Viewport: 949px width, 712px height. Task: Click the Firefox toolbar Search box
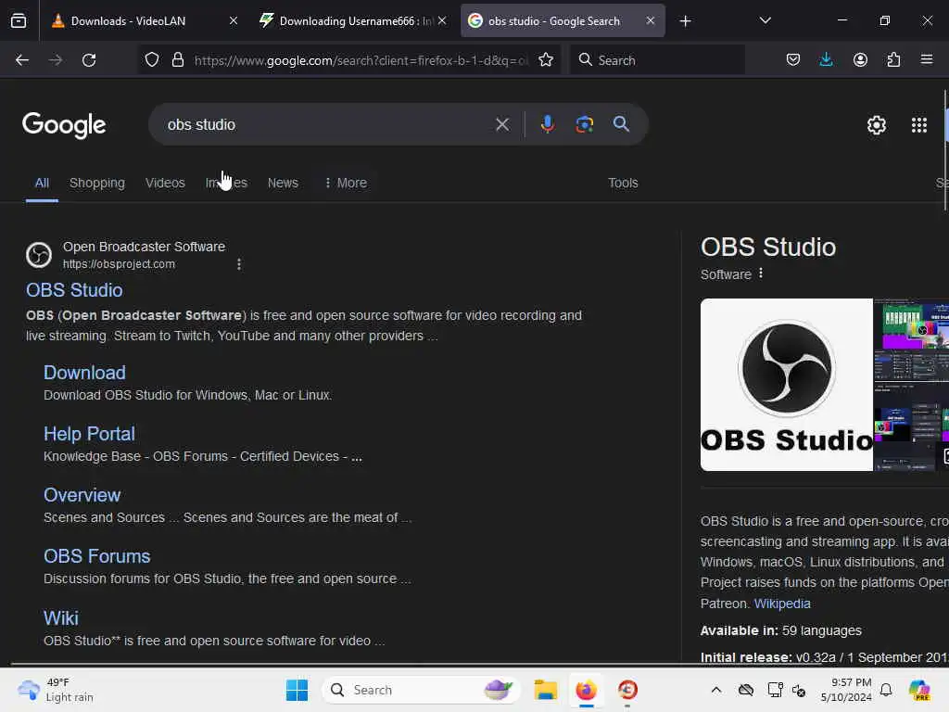point(658,60)
